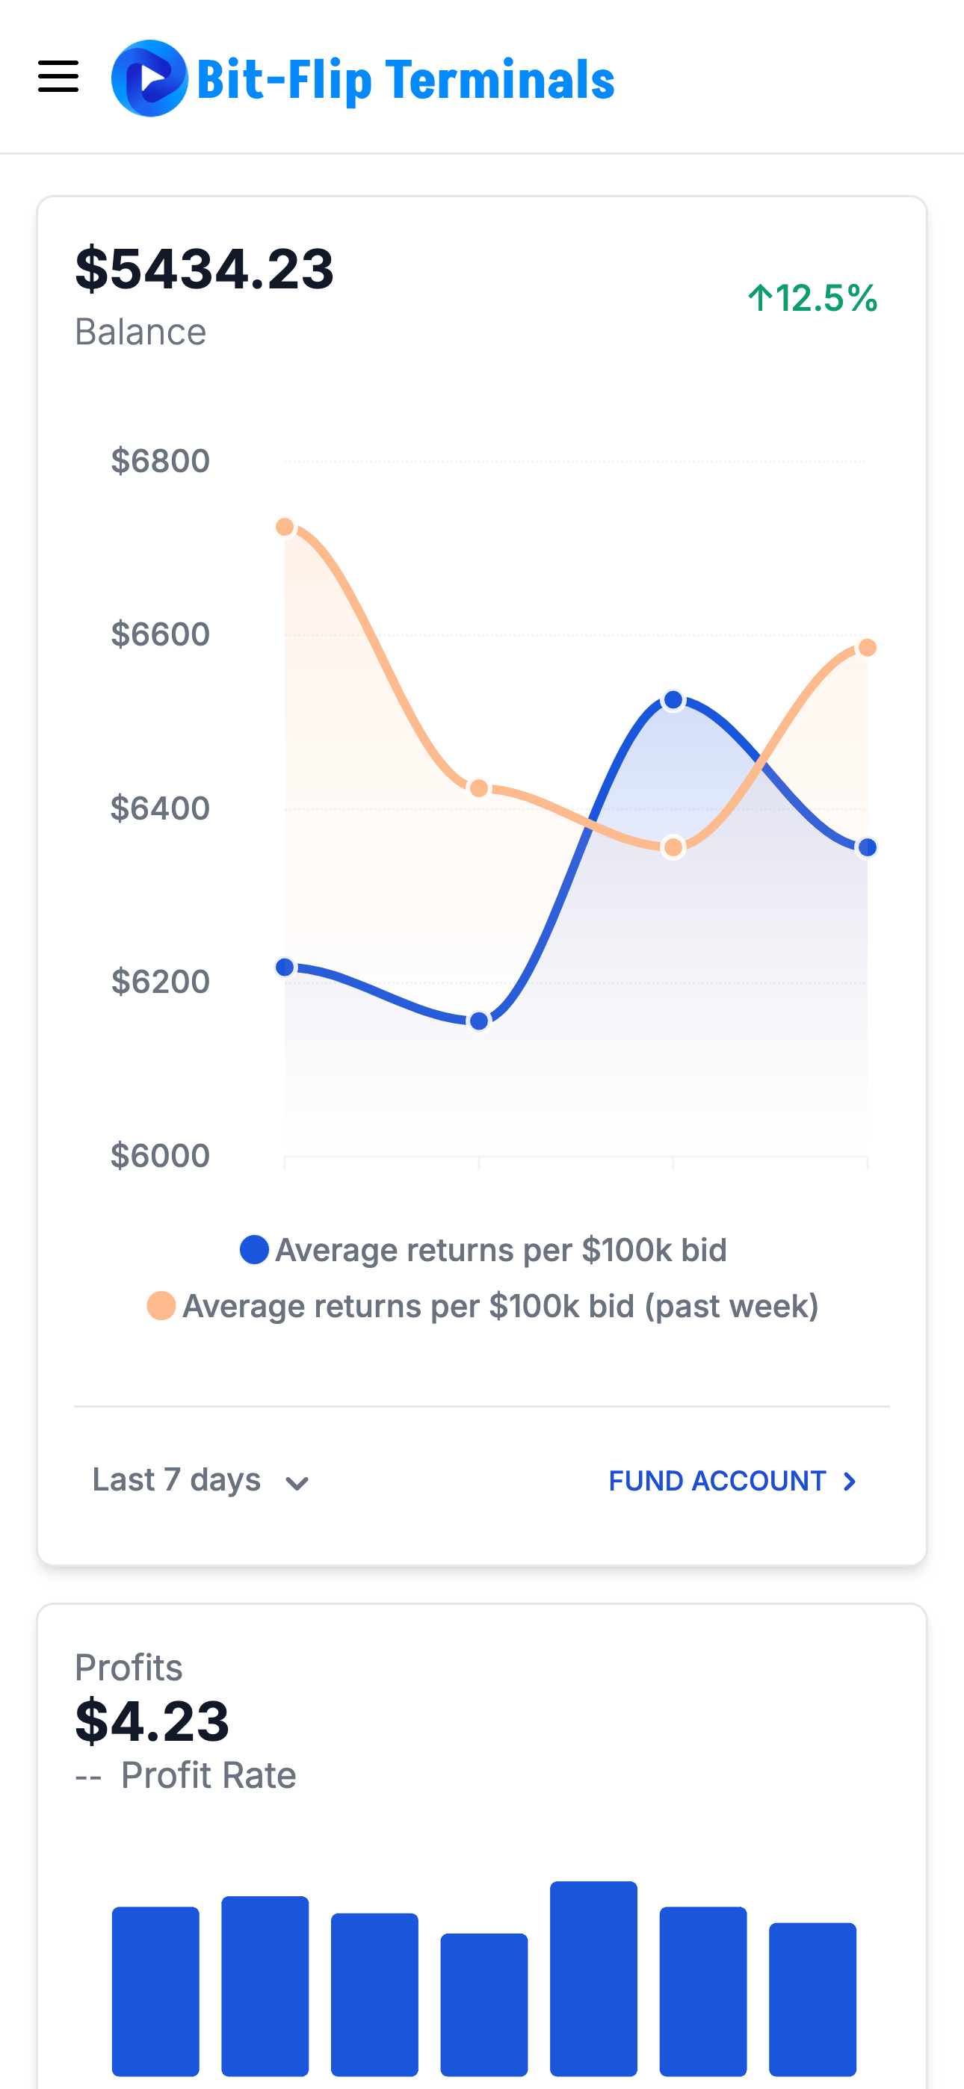Toggle the blue Average returns legend series
This screenshot has height=2089, width=964.
500,1250
